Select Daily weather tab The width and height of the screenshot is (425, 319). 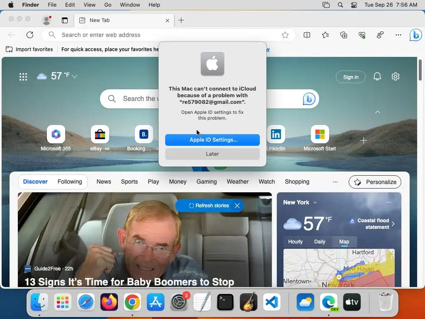[x=320, y=241]
